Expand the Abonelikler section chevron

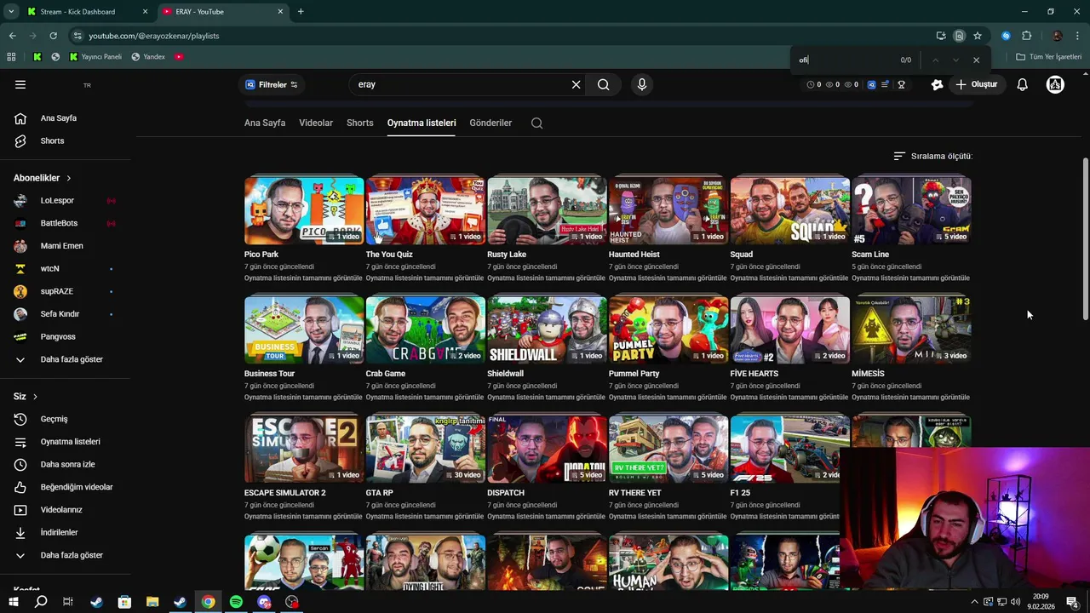point(68,178)
